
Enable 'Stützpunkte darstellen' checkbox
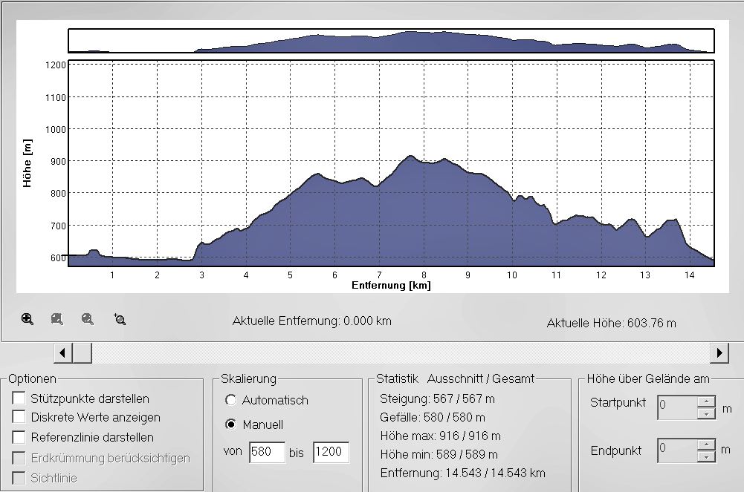click(19, 398)
